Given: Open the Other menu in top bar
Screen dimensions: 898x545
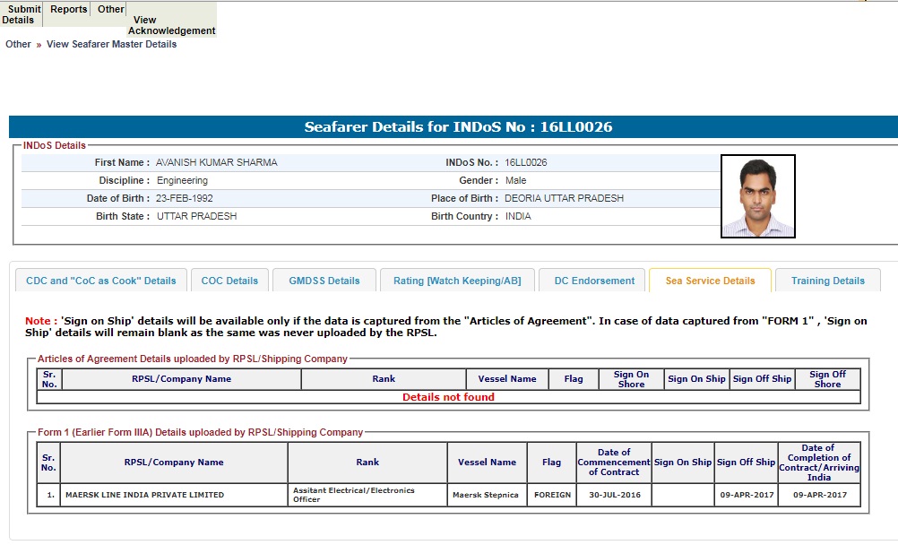Looking at the screenshot, I should coord(111,10).
